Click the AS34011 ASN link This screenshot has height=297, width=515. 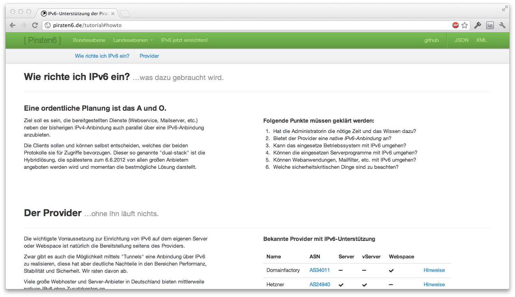(320, 270)
